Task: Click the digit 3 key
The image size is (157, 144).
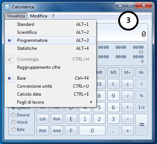Action: (x=113, y=119)
